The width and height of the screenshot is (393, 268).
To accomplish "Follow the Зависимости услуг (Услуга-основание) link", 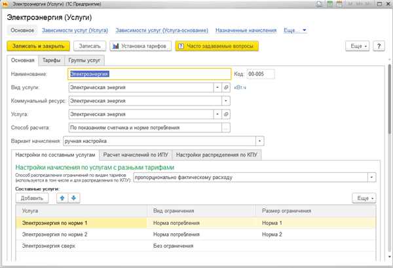I will [162, 30].
